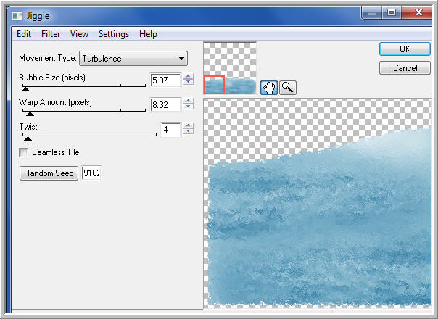Increase Bubble Size with up arrow
The height and width of the screenshot is (319, 438).
tap(188, 76)
